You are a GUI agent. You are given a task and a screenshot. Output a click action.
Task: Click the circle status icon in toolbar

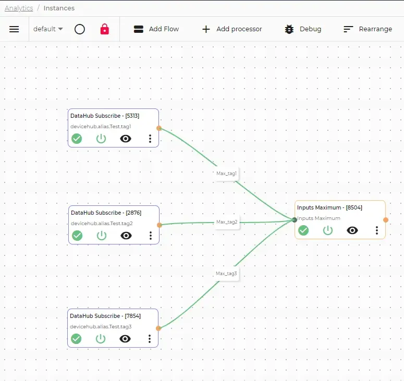[x=80, y=29]
